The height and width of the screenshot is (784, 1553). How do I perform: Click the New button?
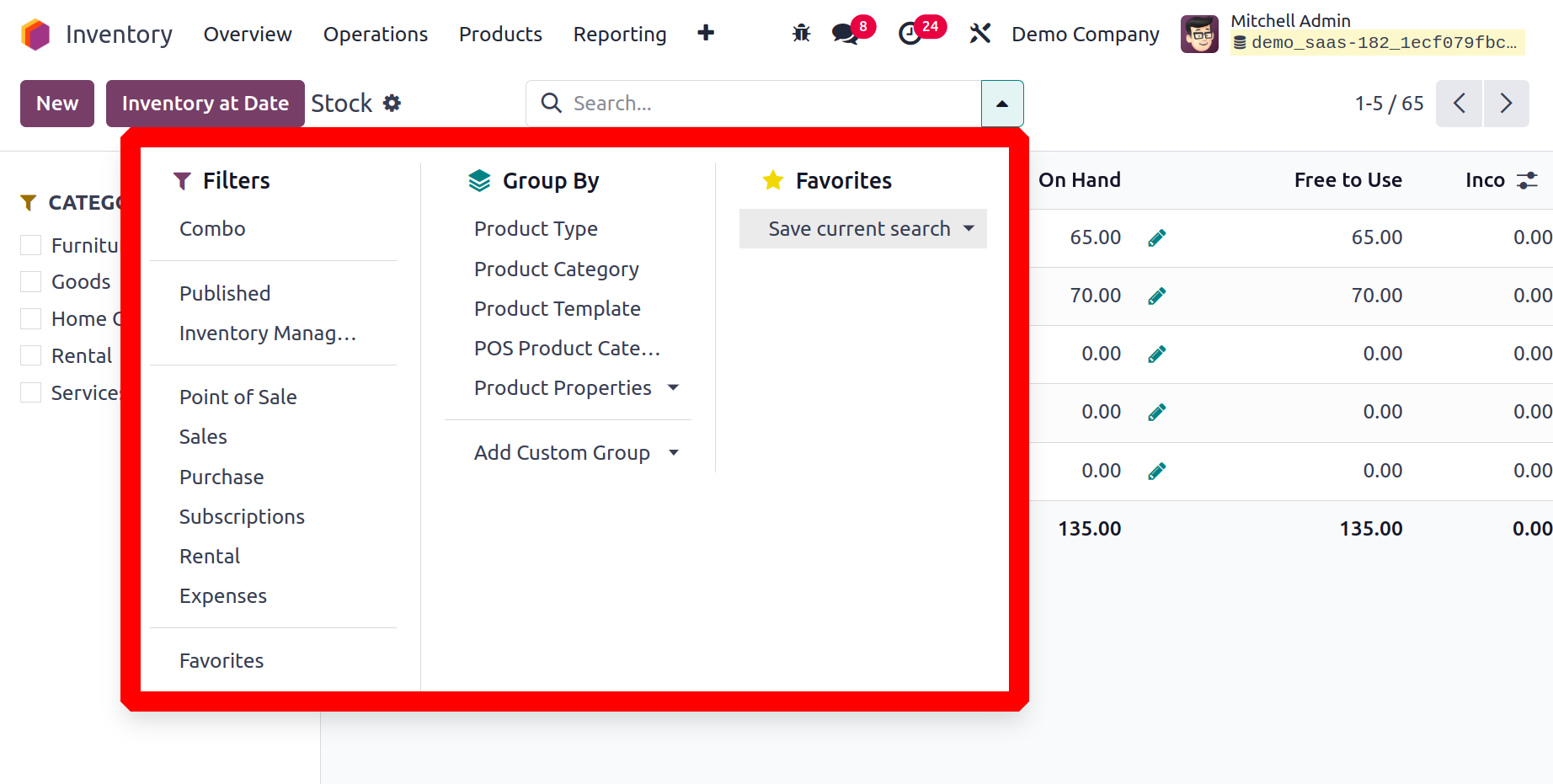pos(57,104)
